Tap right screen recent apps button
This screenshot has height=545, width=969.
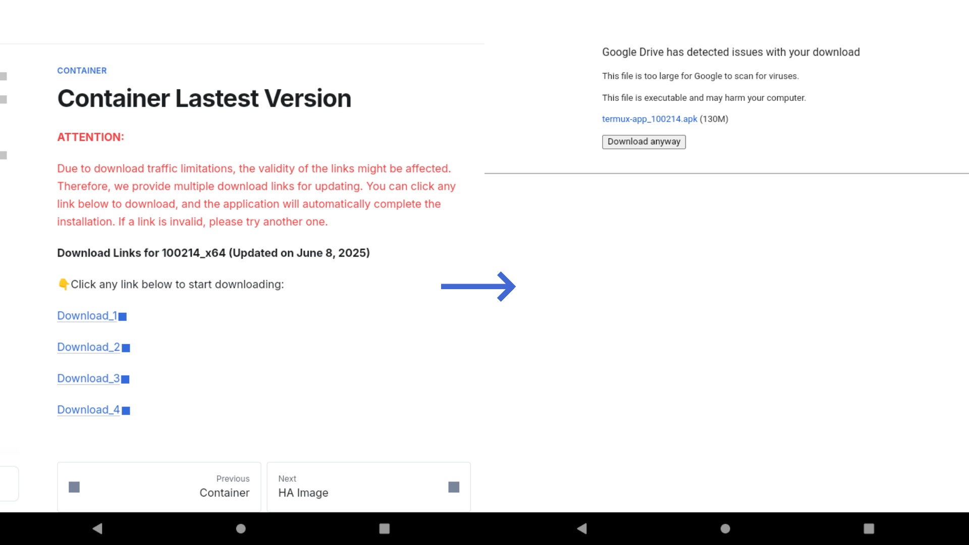pos(869,528)
